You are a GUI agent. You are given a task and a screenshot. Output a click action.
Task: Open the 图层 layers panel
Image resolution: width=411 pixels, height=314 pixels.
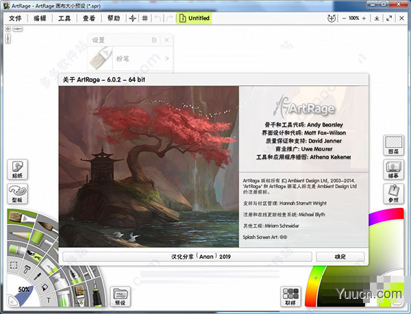[393, 146]
